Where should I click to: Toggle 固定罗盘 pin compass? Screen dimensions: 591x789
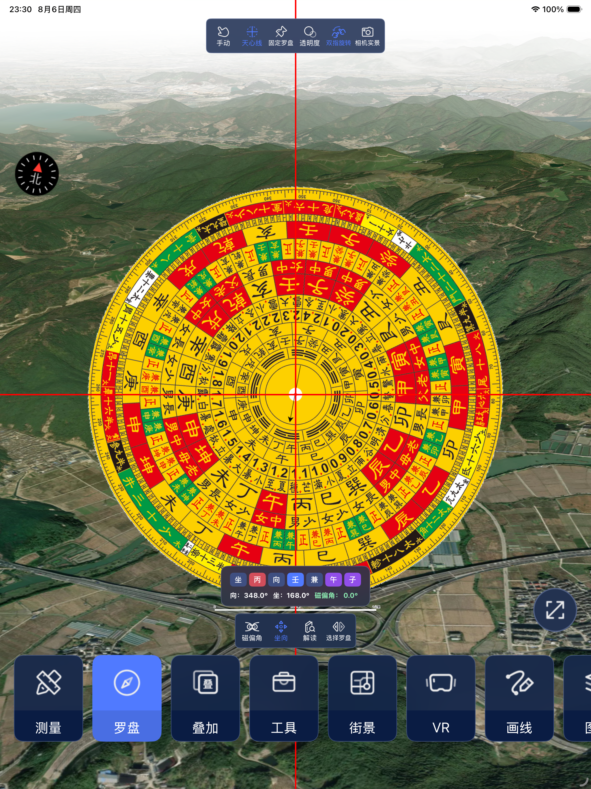click(x=281, y=36)
